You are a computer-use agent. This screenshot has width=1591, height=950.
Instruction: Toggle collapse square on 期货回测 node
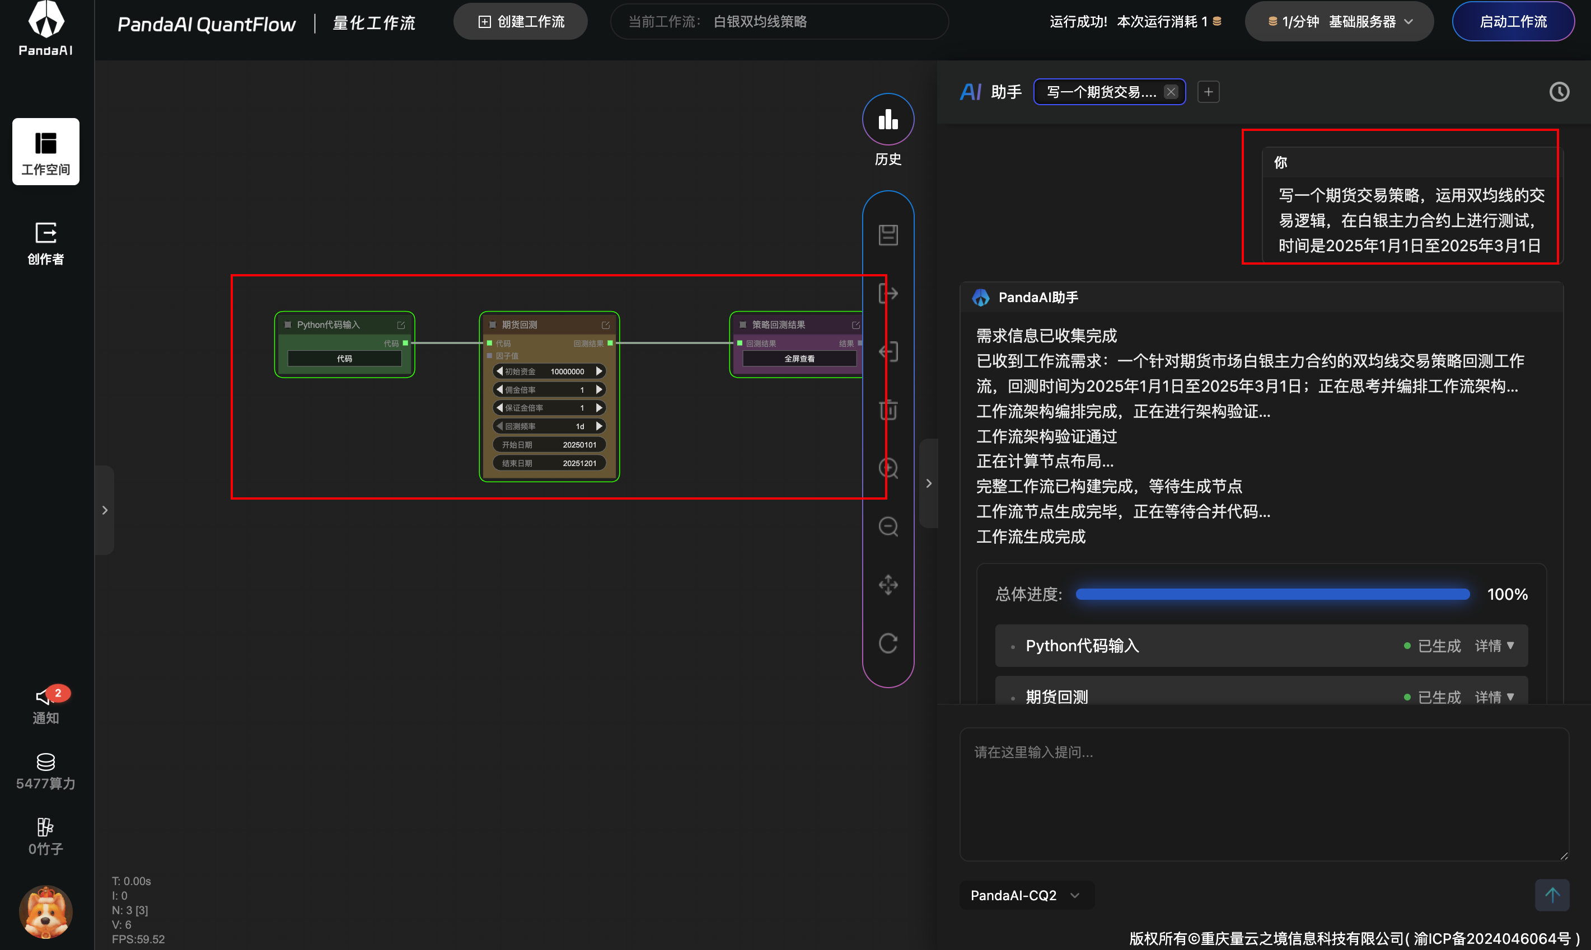point(493,324)
